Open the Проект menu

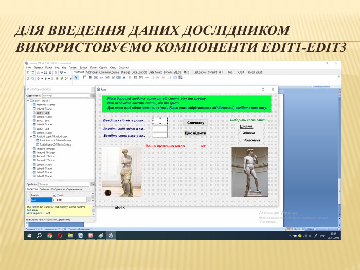coord(73,68)
